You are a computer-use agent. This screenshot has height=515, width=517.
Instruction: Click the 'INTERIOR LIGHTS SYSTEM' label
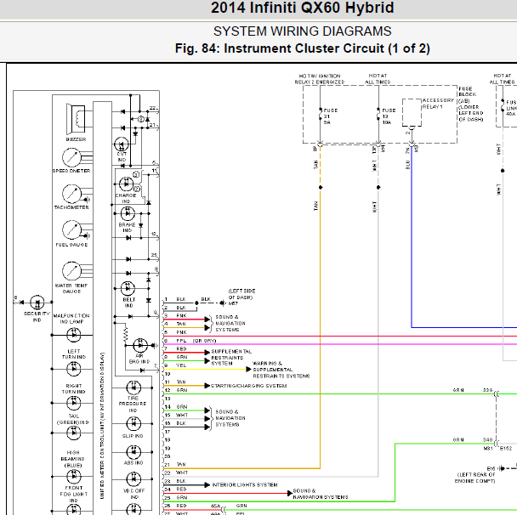point(245,485)
